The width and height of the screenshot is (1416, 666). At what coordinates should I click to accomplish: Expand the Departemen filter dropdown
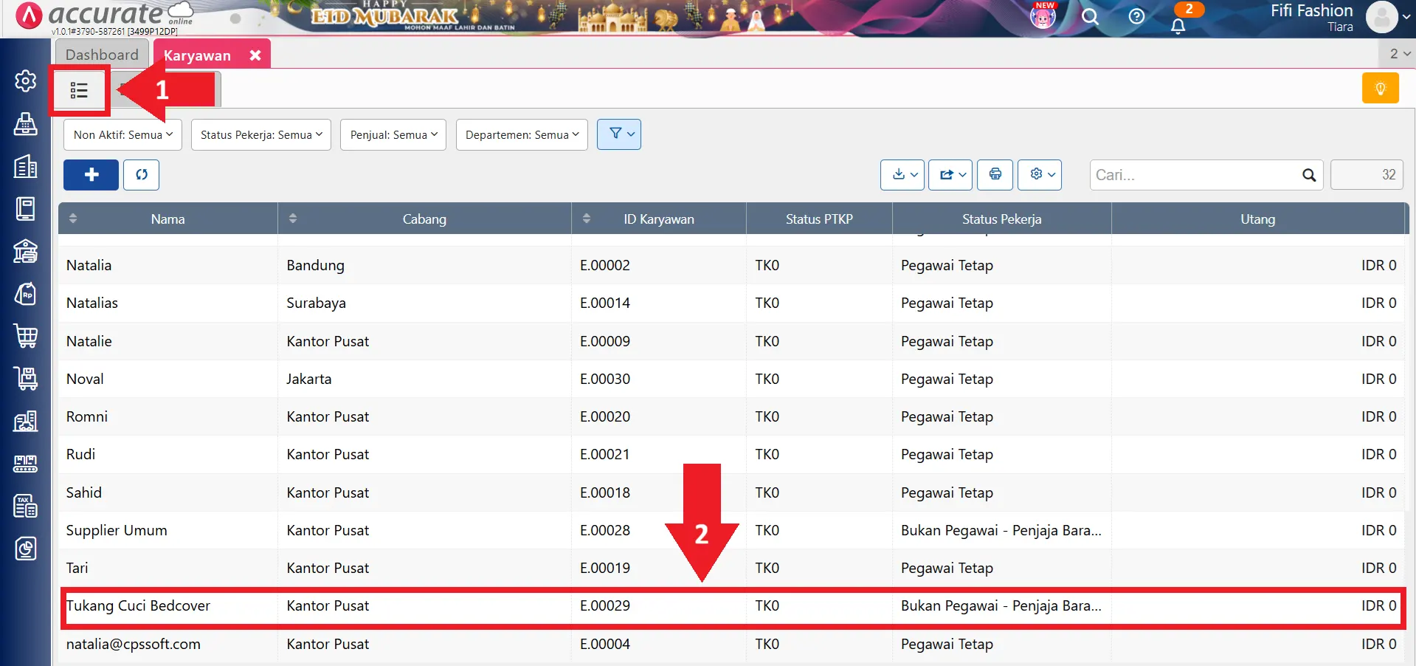click(522, 135)
